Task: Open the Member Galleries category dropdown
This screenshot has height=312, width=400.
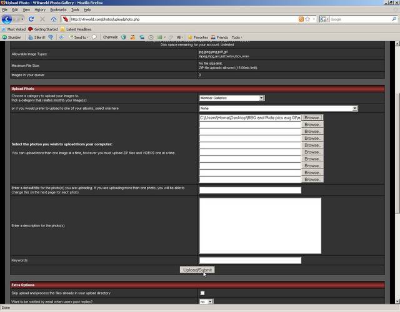Action: click(231, 98)
